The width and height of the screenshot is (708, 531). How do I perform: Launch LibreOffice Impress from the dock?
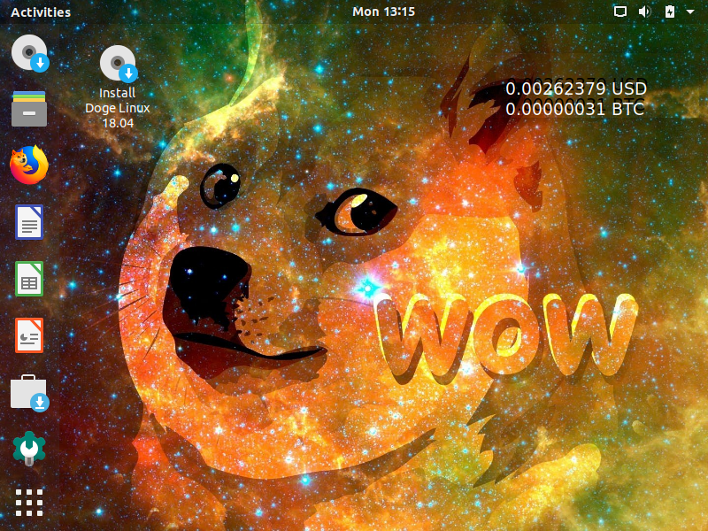(29, 335)
